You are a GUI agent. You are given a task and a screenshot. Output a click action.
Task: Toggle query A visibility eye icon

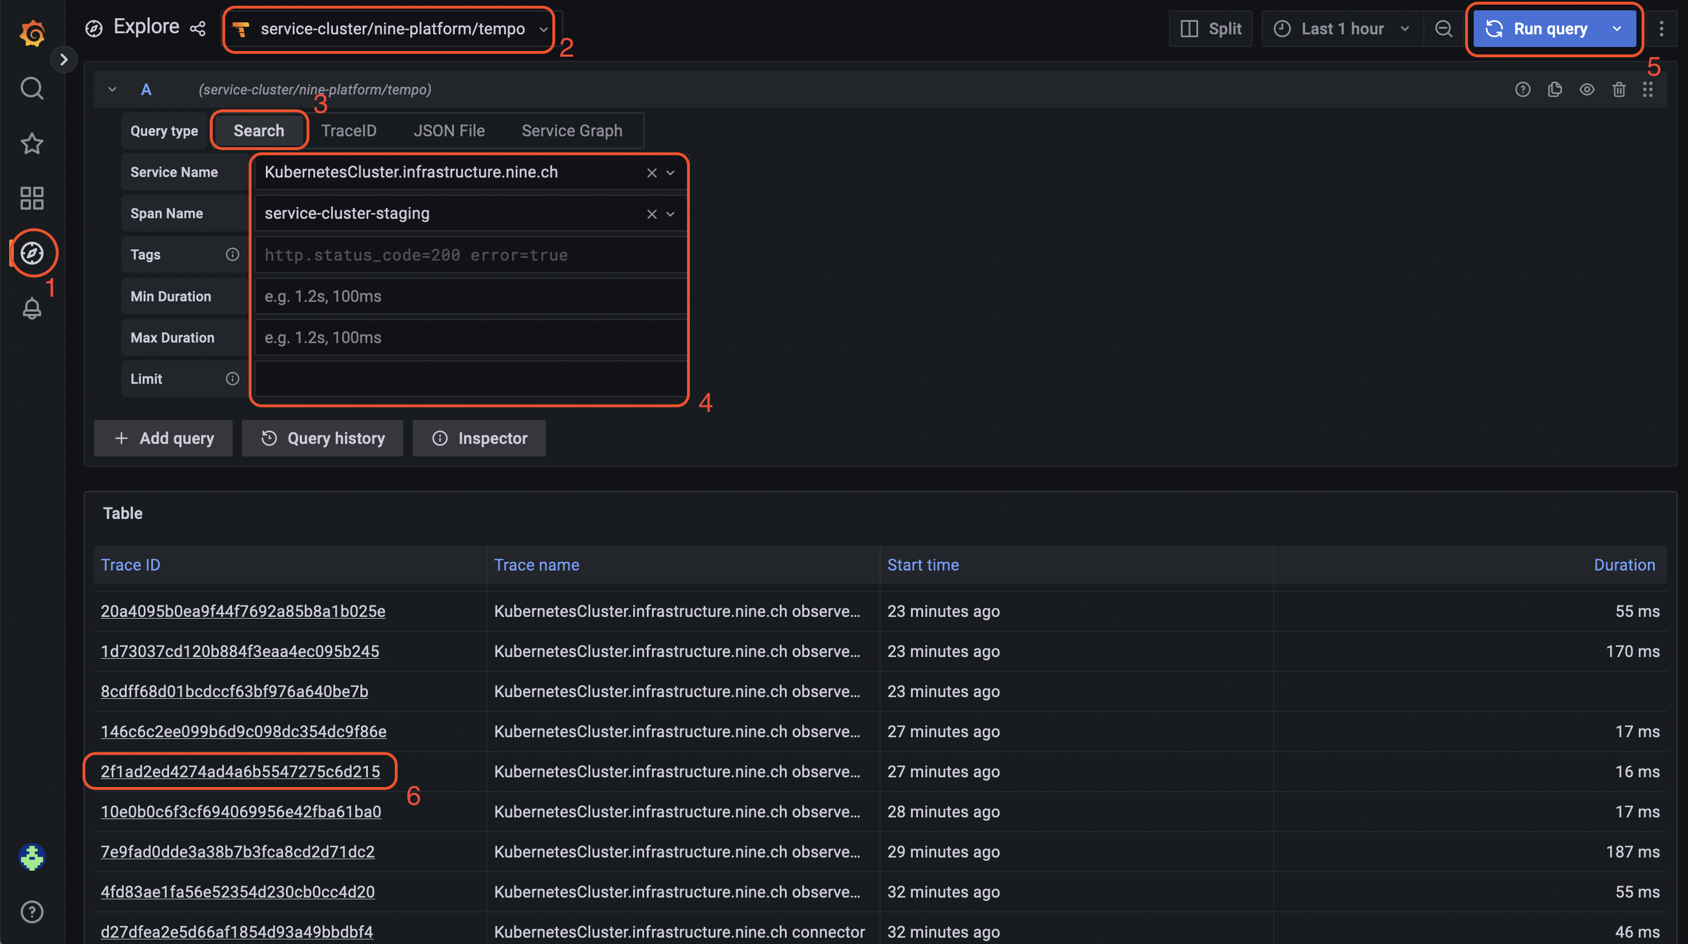[x=1587, y=90]
